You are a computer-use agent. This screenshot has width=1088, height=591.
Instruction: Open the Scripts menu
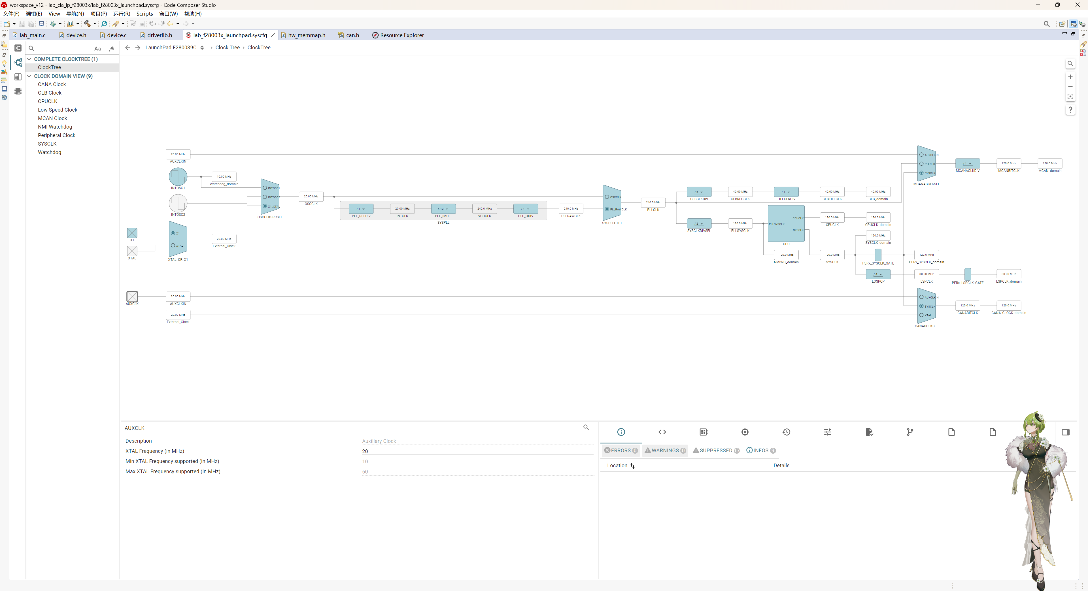point(144,14)
